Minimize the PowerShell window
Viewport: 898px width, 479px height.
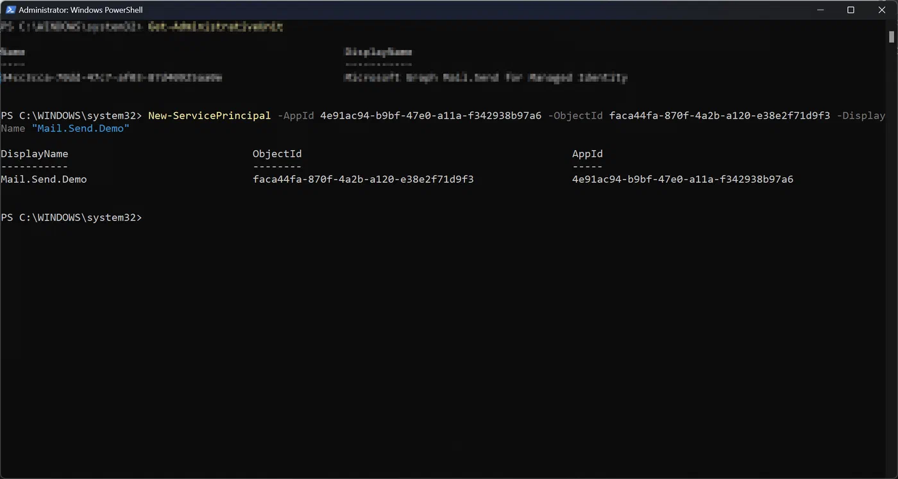tap(822, 10)
